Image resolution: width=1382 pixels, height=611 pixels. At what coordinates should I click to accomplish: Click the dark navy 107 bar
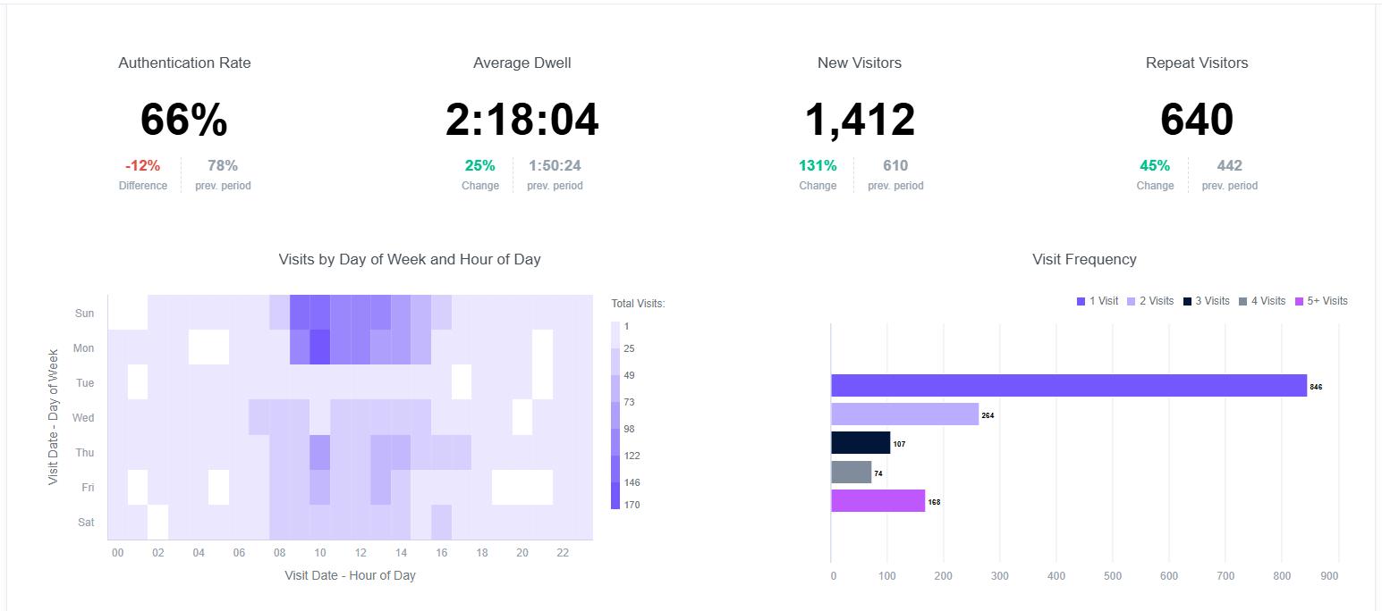[861, 443]
